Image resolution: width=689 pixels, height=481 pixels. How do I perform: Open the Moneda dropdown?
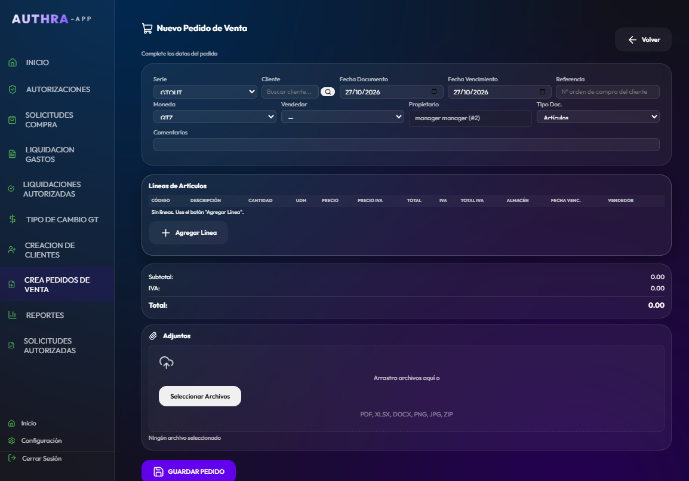pos(215,117)
